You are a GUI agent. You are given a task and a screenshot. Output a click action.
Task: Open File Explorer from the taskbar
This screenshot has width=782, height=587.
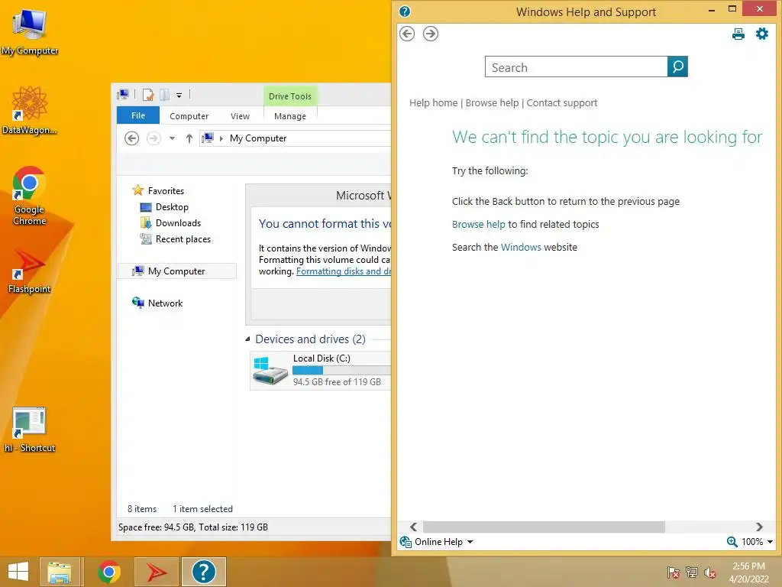[x=60, y=572]
